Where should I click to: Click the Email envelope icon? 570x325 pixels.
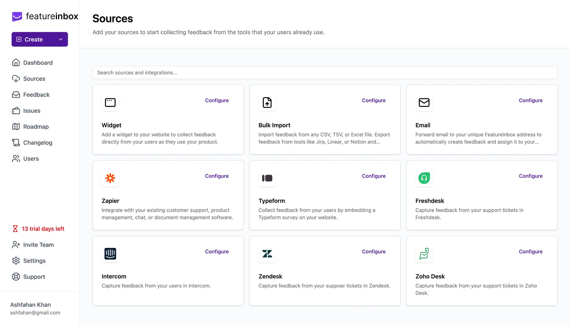(424, 102)
